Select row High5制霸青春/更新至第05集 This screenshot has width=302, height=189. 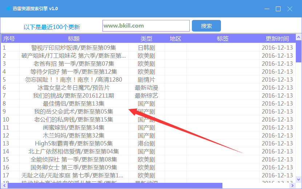pos(148,143)
